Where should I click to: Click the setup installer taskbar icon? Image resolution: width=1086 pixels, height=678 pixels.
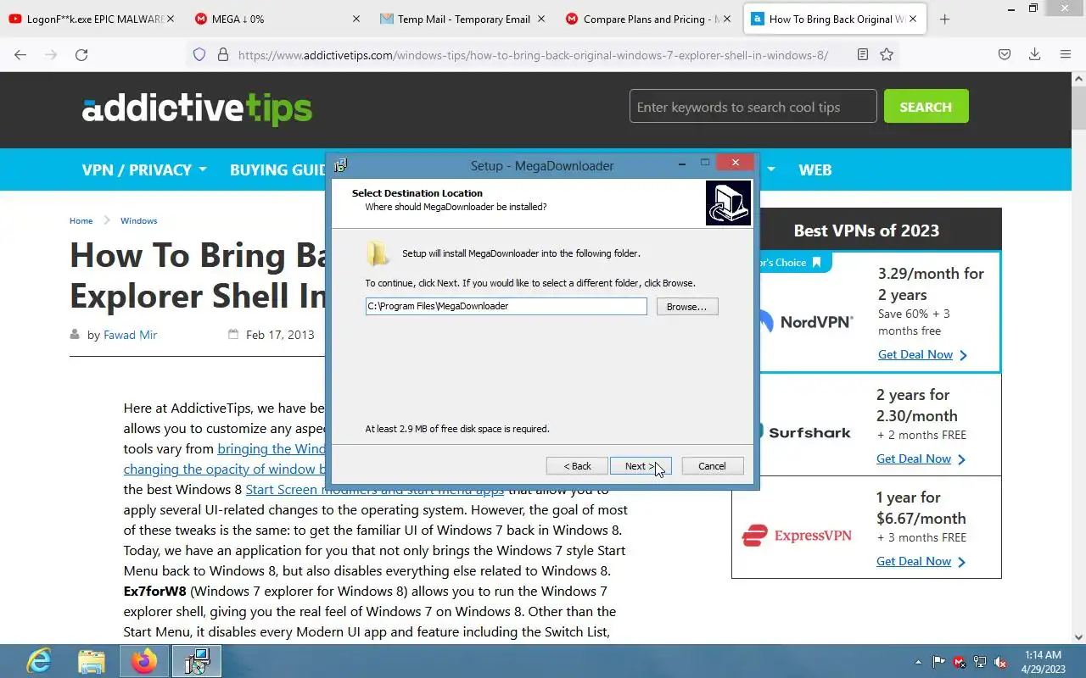[x=197, y=661]
